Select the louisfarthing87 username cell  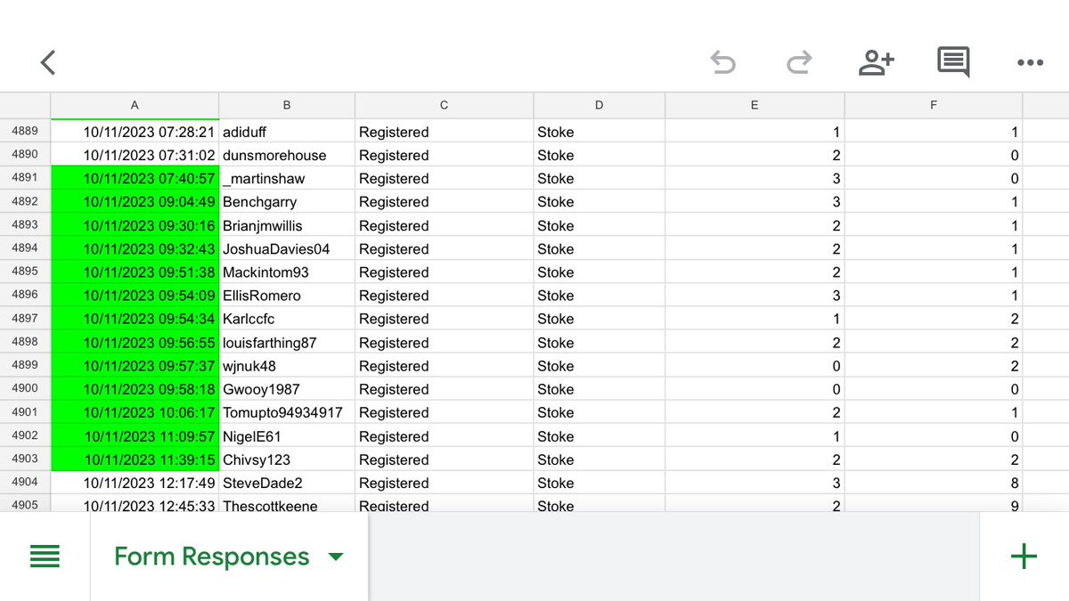287,342
